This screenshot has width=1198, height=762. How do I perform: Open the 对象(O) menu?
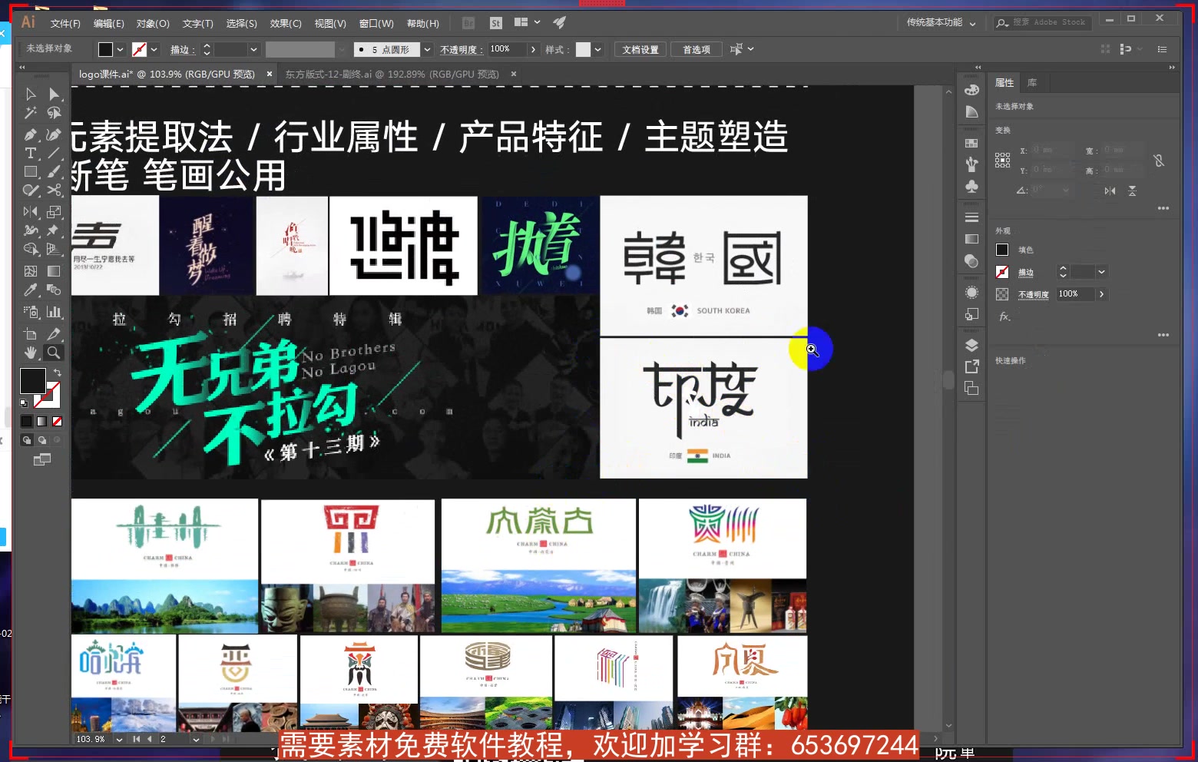pyautogui.click(x=153, y=24)
